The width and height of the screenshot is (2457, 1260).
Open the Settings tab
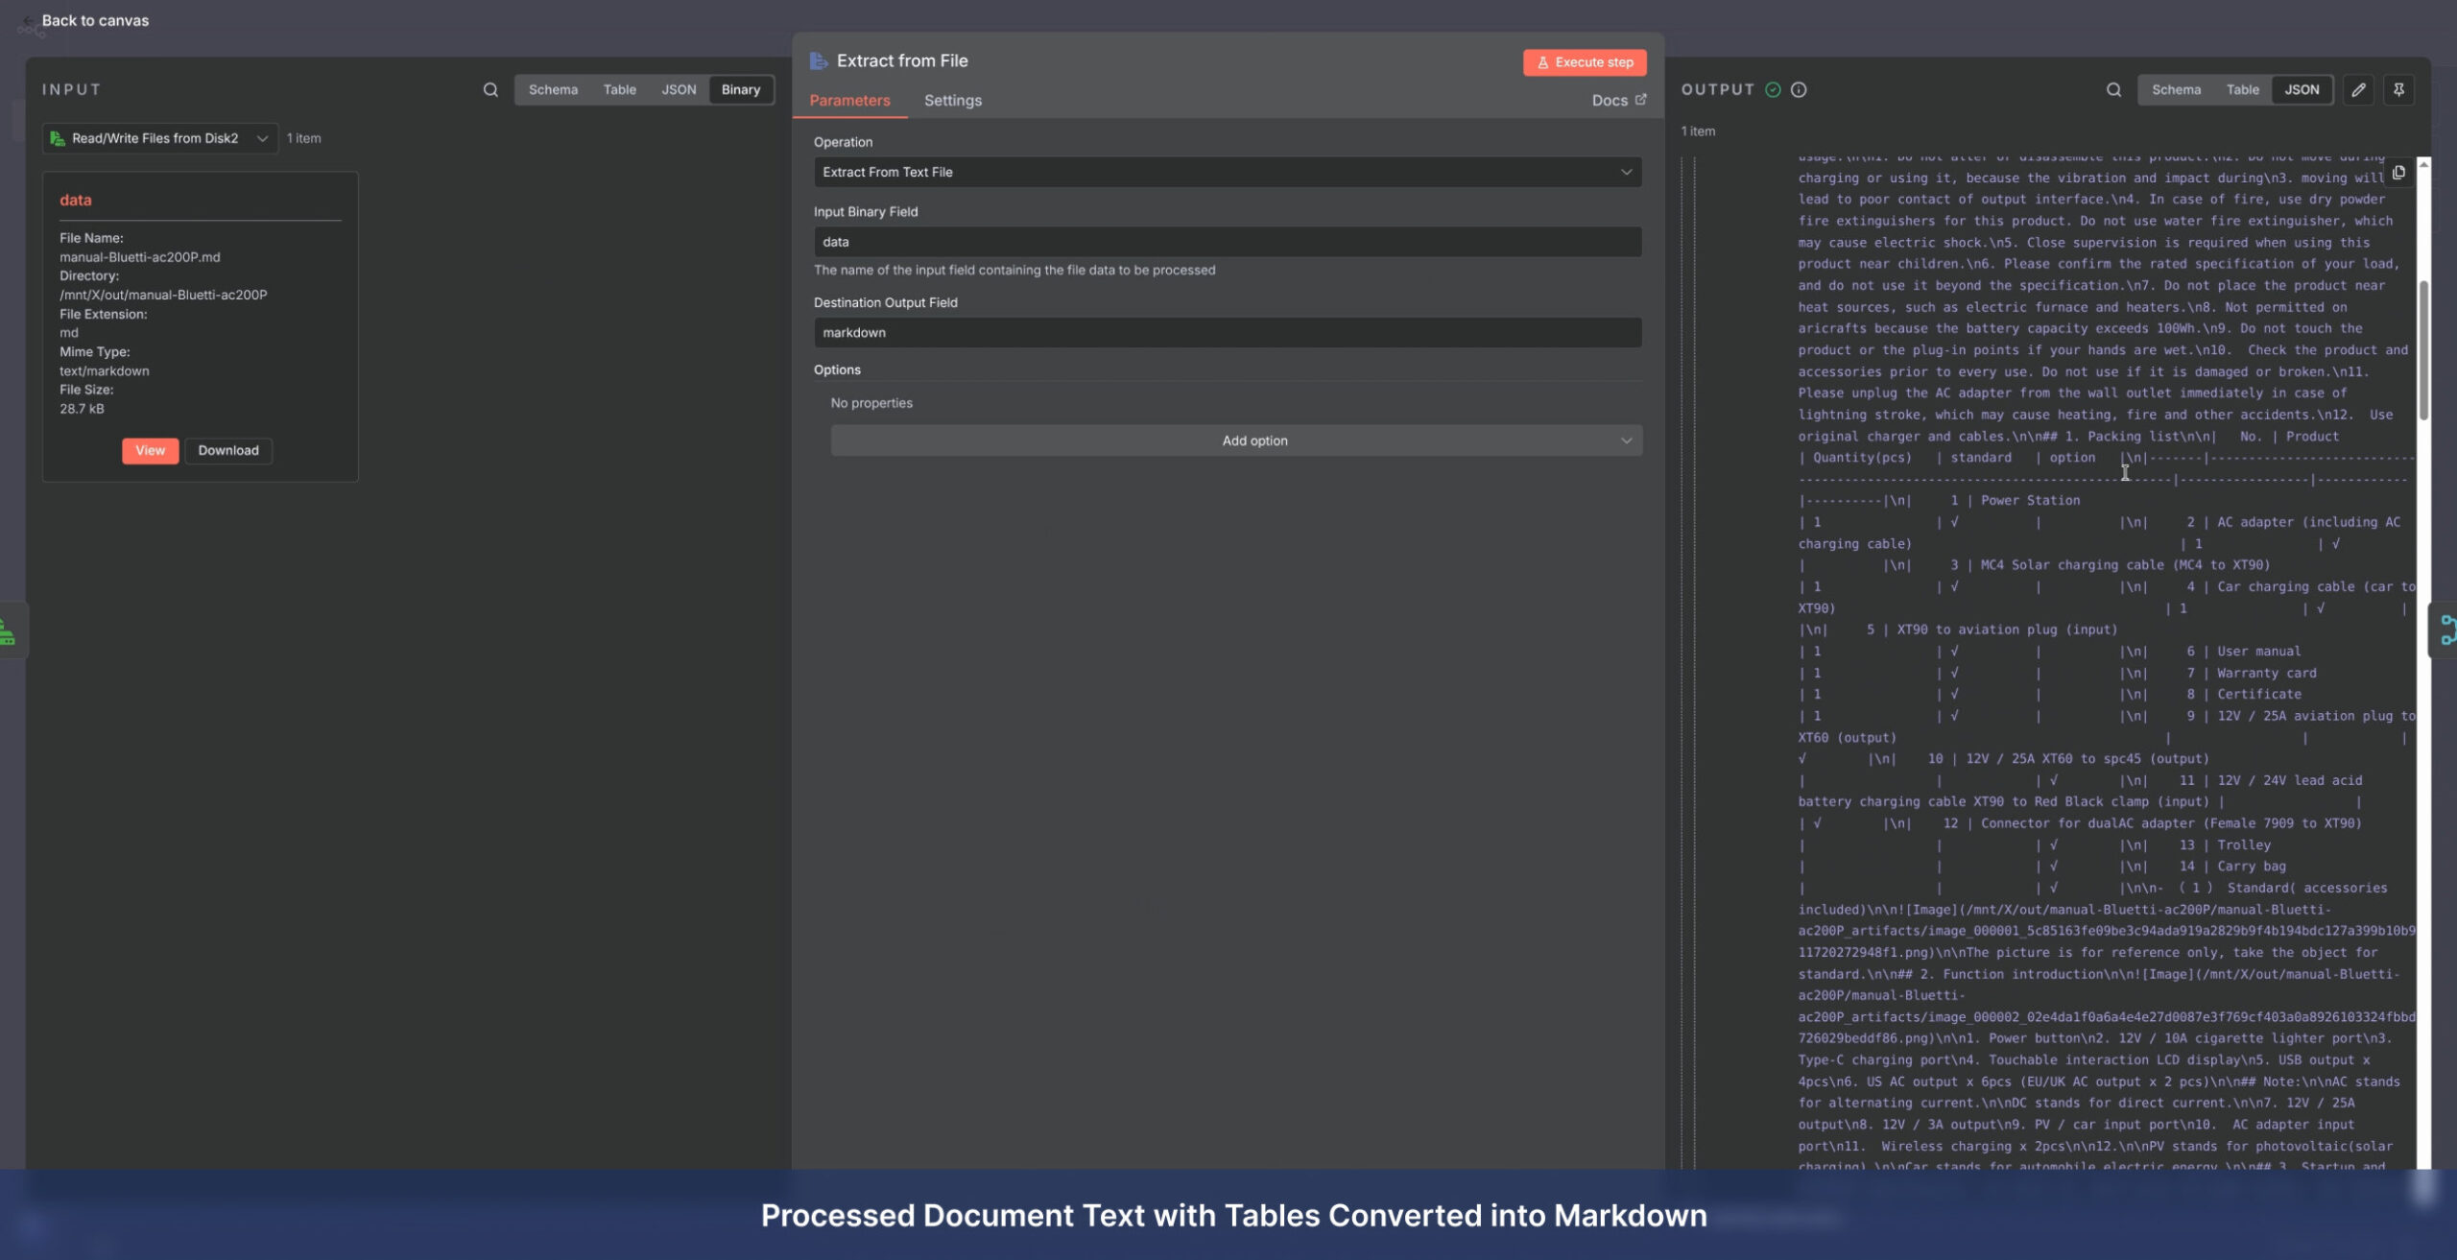click(x=952, y=100)
